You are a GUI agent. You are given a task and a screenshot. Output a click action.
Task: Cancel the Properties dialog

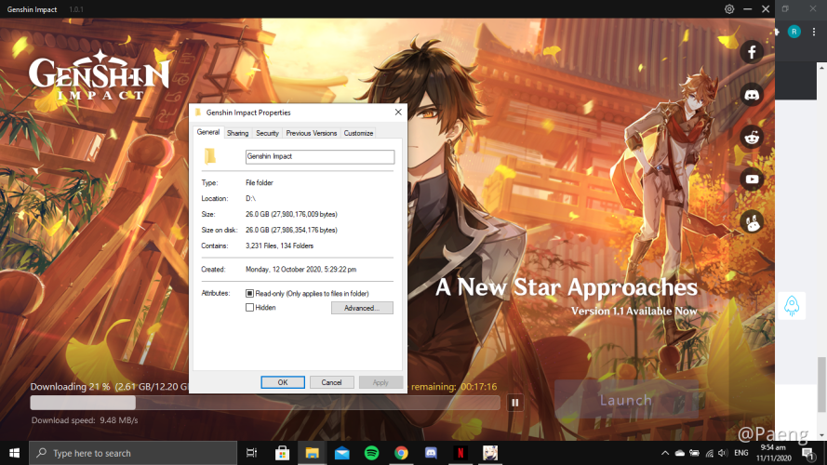click(332, 382)
